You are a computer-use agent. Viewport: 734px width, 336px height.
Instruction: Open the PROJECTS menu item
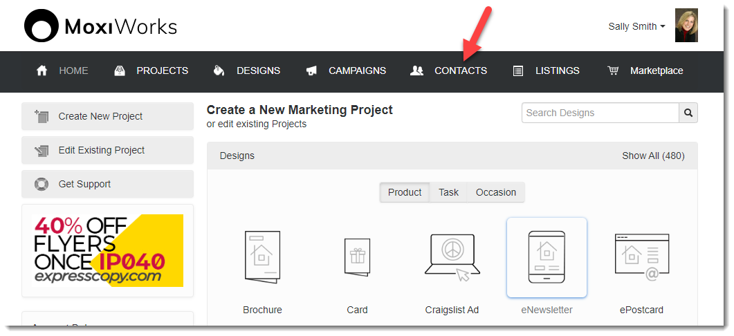[x=163, y=71]
